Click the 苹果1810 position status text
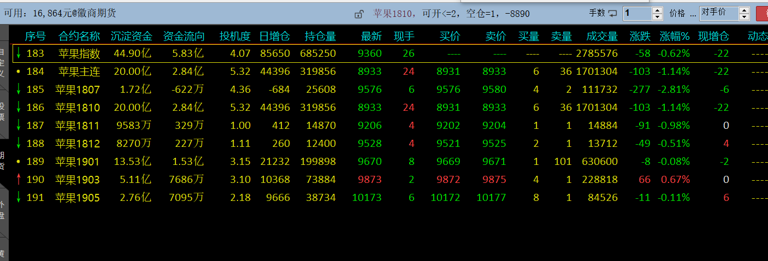Screen dimensions: 768x261 pyautogui.click(x=451, y=14)
